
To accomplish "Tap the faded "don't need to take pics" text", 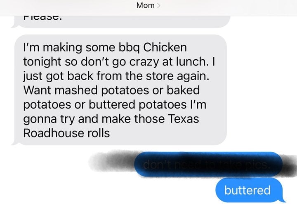I will point(207,165).
